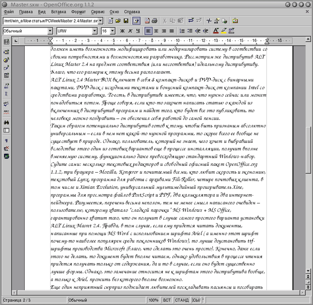This screenshot has width=313, height=305.
Task: Open the Вид menu
Action: pyautogui.click(x=42, y=12)
